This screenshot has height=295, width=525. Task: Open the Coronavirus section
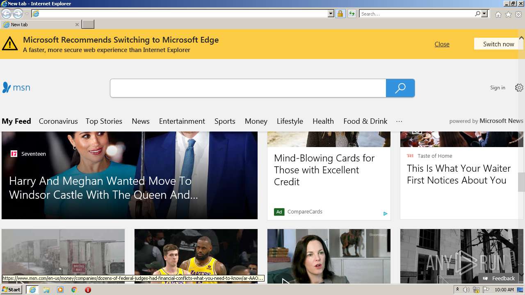coord(58,121)
